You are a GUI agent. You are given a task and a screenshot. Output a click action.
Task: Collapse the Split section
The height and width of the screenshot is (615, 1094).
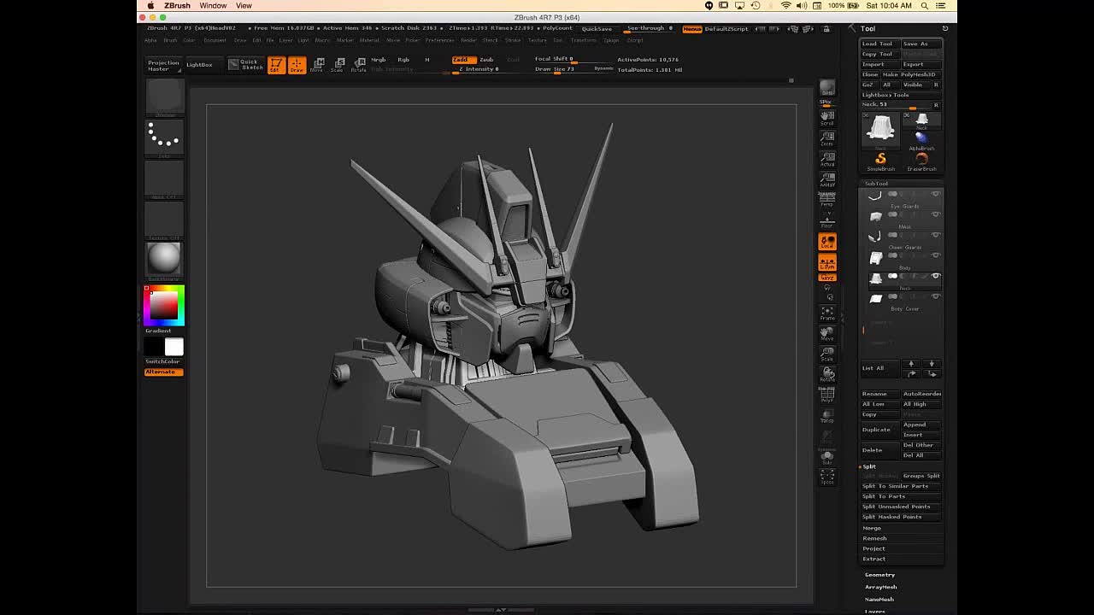click(x=869, y=466)
